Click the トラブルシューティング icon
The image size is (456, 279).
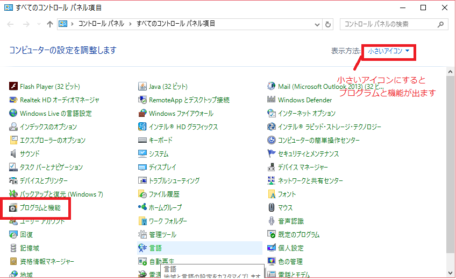click(x=142, y=180)
